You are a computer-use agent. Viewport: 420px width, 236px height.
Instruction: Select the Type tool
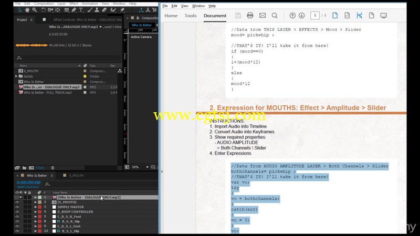[x=81, y=10]
